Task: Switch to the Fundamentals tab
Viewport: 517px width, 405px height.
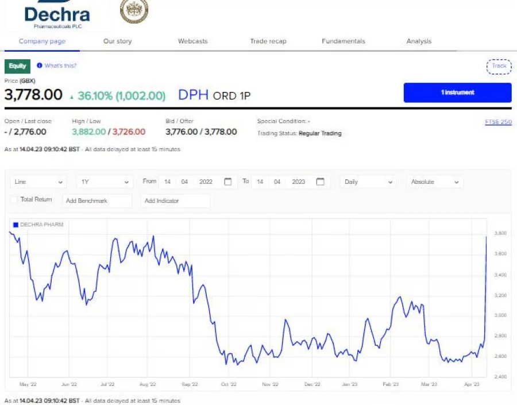Action: 343,41
